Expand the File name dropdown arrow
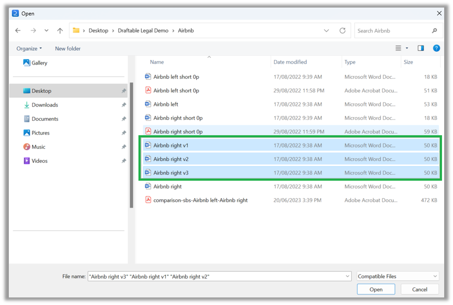The height and width of the screenshot is (305, 453). [x=347, y=276]
